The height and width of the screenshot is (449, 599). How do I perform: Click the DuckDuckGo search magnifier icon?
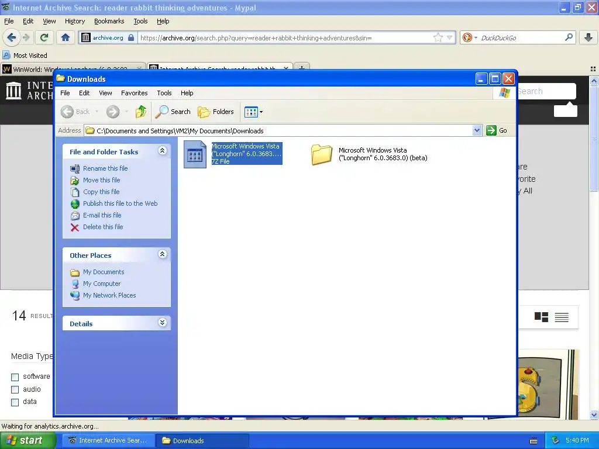(x=569, y=37)
